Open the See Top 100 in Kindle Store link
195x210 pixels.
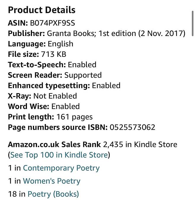59,155
